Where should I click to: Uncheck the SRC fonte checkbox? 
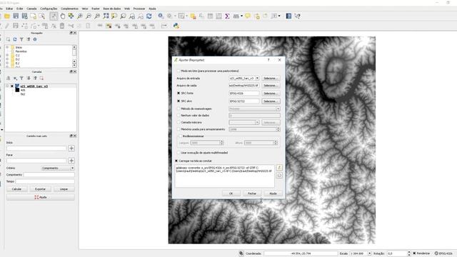pyautogui.click(x=179, y=94)
